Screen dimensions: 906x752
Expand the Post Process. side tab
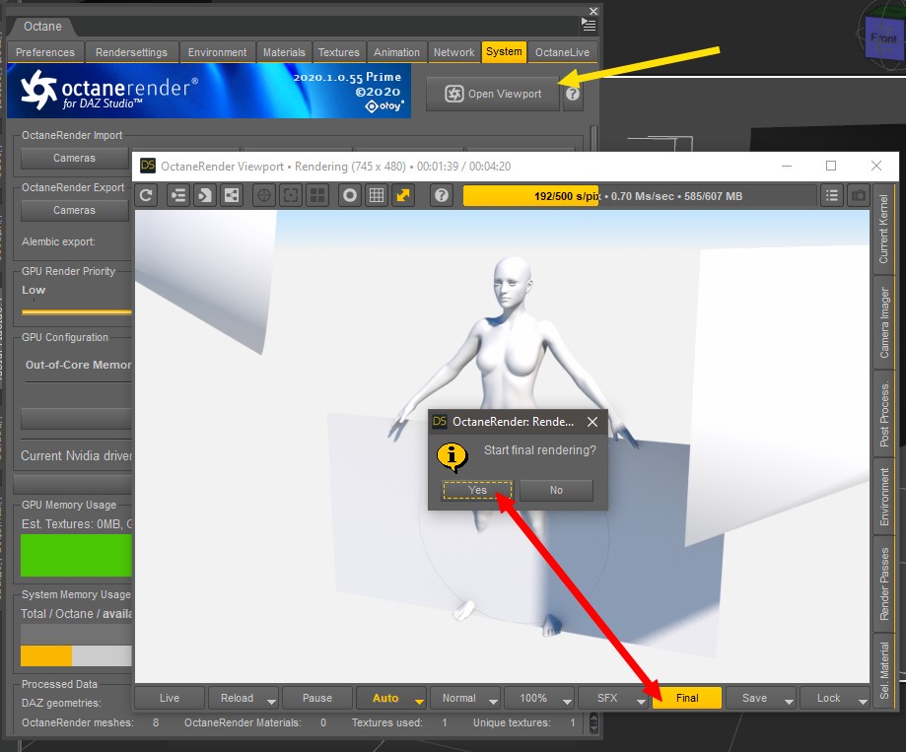pos(883,414)
